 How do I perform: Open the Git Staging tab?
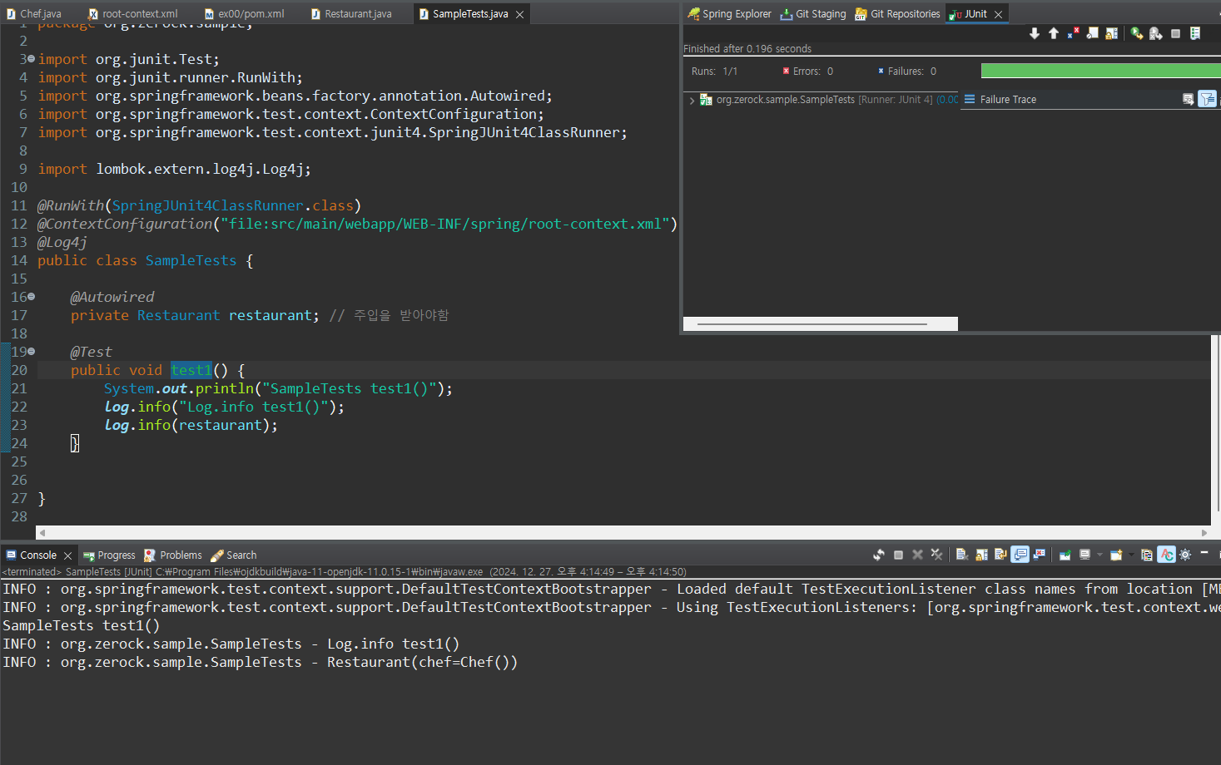[x=813, y=14]
